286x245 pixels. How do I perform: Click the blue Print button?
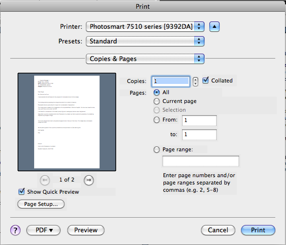(258, 230)
